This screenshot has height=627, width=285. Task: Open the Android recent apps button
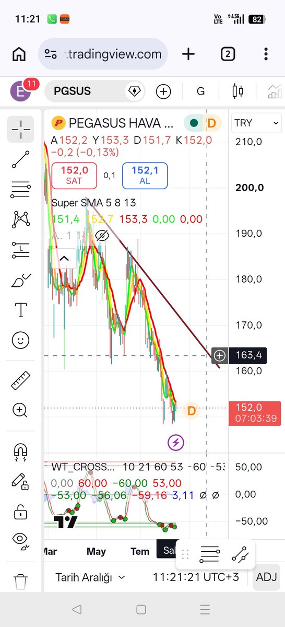point(205,609)
